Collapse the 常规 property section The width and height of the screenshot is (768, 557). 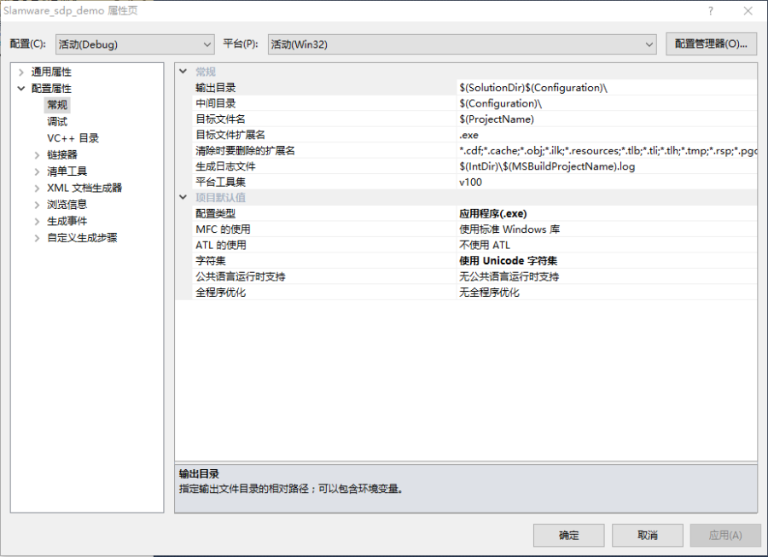pos(183,71)
